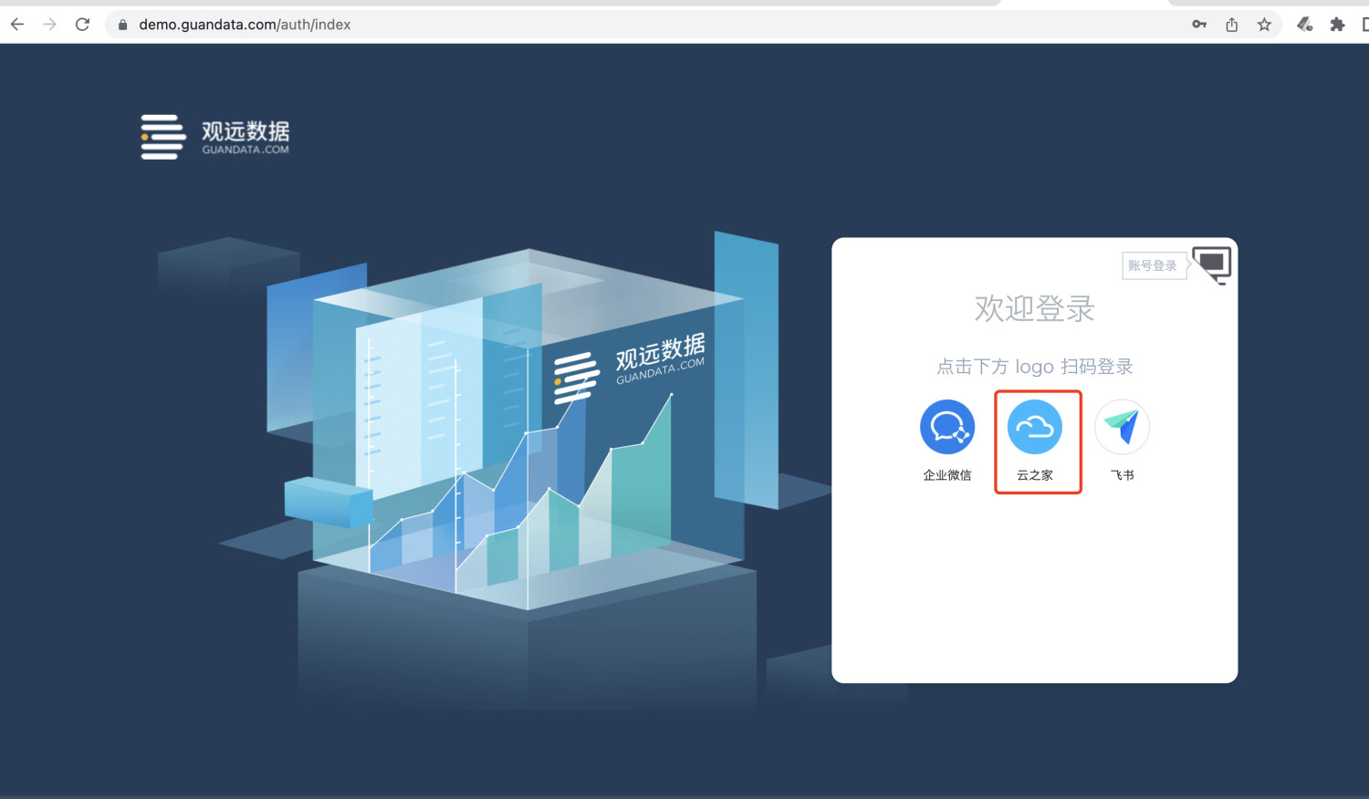Viewport: 1369px width, 799px height.
Task: Choose the 云之家 cloud login icon
Action: click(x=1034, y=427)
